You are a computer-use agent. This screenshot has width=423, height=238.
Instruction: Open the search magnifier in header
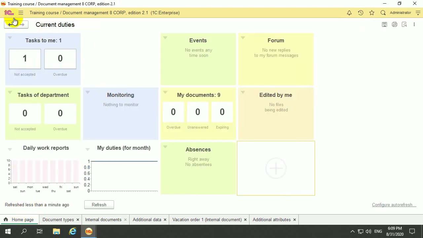coord(383,13)
